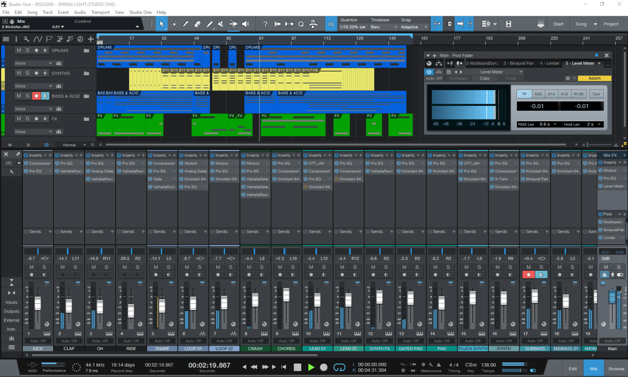Viewport: 628px width, 377px height.
Task: Open the chord track icon
Action: [x=70, y=39]
